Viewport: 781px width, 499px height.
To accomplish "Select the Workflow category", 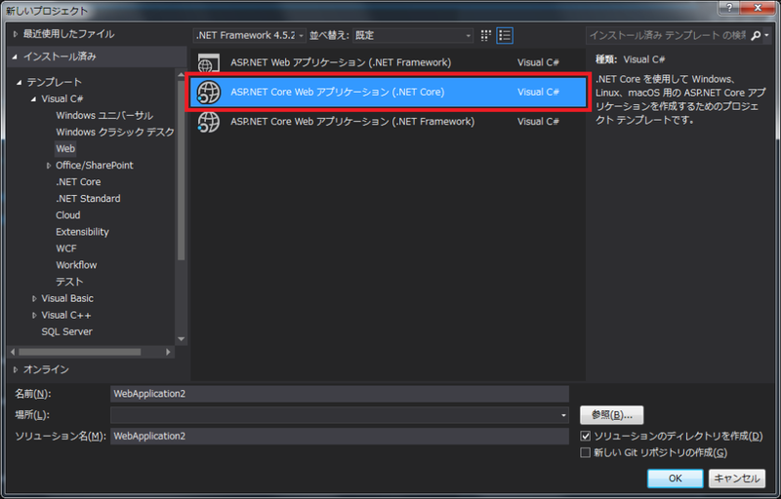I will pos(76,265).
